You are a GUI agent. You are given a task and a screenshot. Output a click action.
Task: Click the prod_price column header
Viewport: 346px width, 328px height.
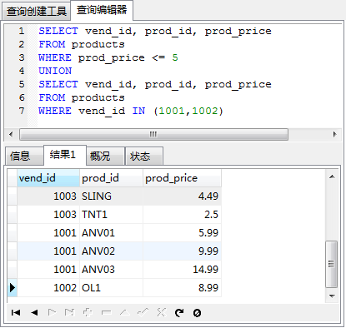point(182,178)
